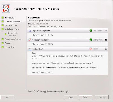
Task: Click the green square beside License Agreement
Action: click(3, 21)
